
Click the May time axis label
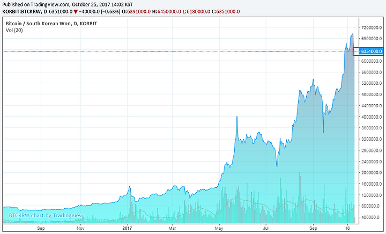[219, 228]
